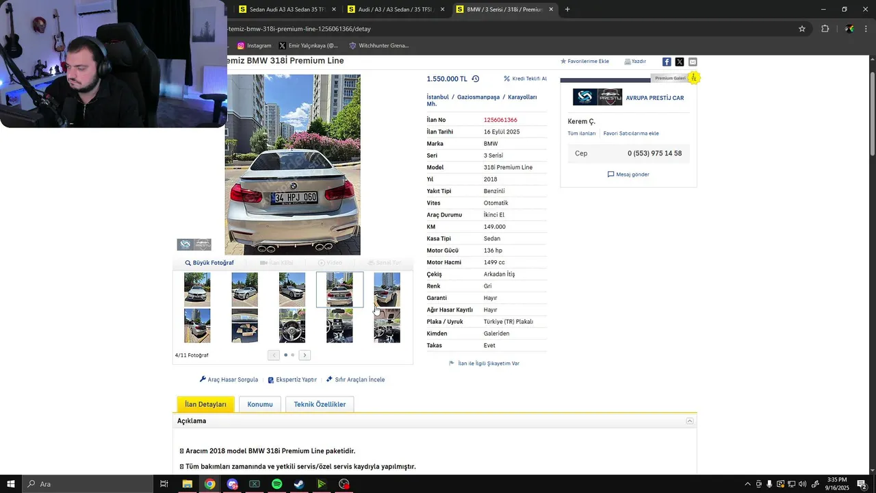Share the listing on Facebook
Image resolution: width=876 pixels, height=493 pixels.
pos(667,62)
